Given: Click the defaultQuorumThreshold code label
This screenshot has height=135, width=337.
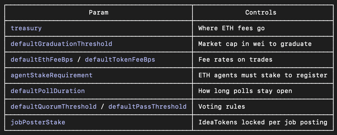Looking at the screenshot, I should tap(54, 107).
